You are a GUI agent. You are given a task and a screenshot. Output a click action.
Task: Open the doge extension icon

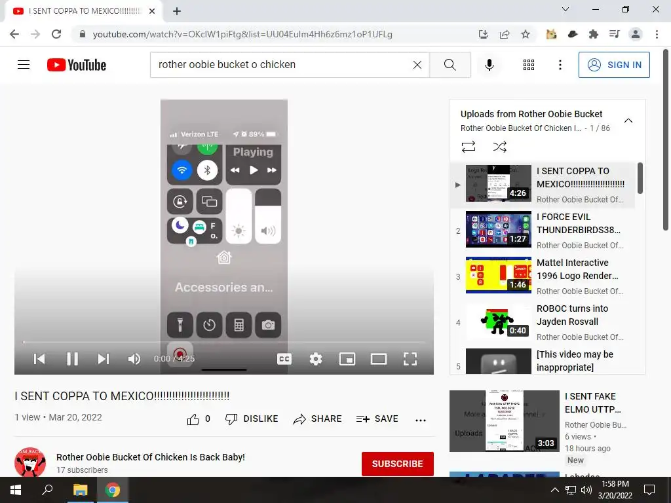click(x=551, y=34)
